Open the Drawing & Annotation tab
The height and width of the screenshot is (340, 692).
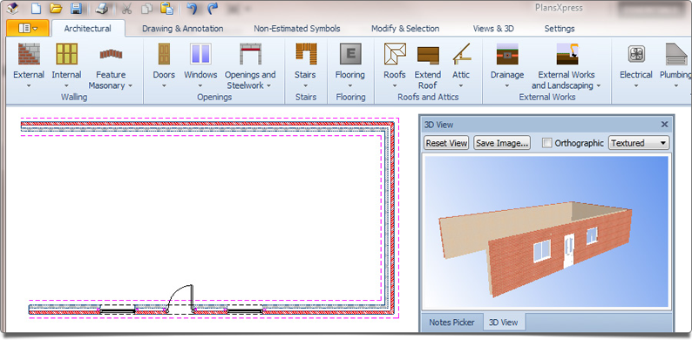click(183, 29)
